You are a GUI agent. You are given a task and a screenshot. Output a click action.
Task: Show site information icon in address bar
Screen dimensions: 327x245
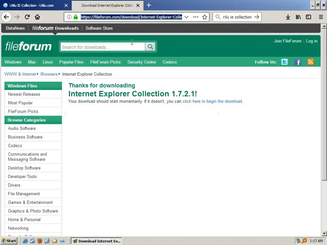point(69,17)
